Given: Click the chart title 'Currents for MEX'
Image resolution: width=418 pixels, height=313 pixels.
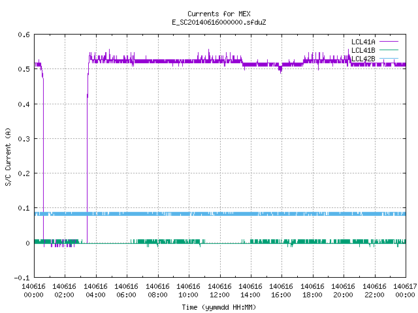Looking at the screenshot, I should tap(219, 14).
